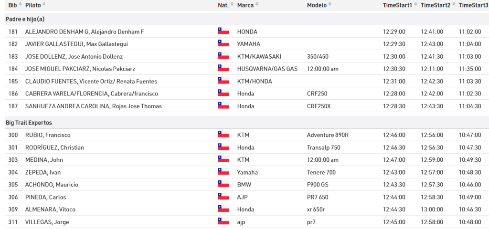This screenshot has width=489, height=229.
Task: Sort by the TimeStart2 column header
Action: tap(435, 5)
